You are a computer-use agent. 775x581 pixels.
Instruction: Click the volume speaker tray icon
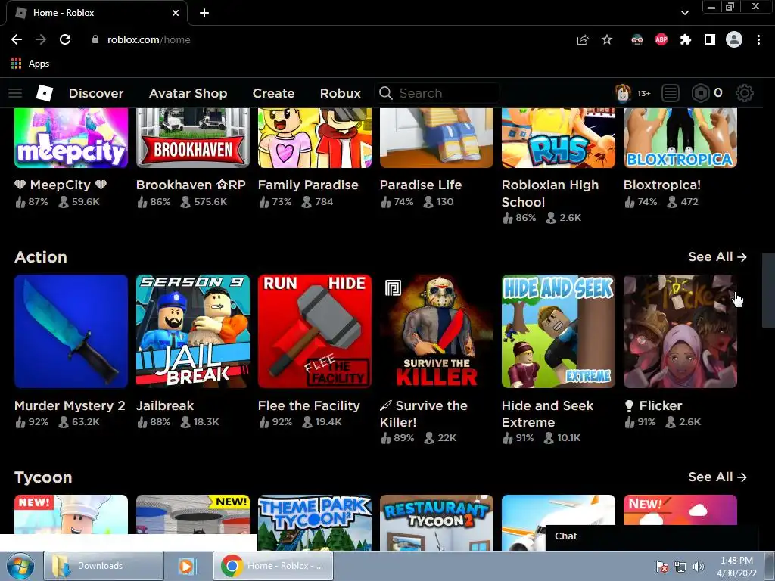[698, 567]
